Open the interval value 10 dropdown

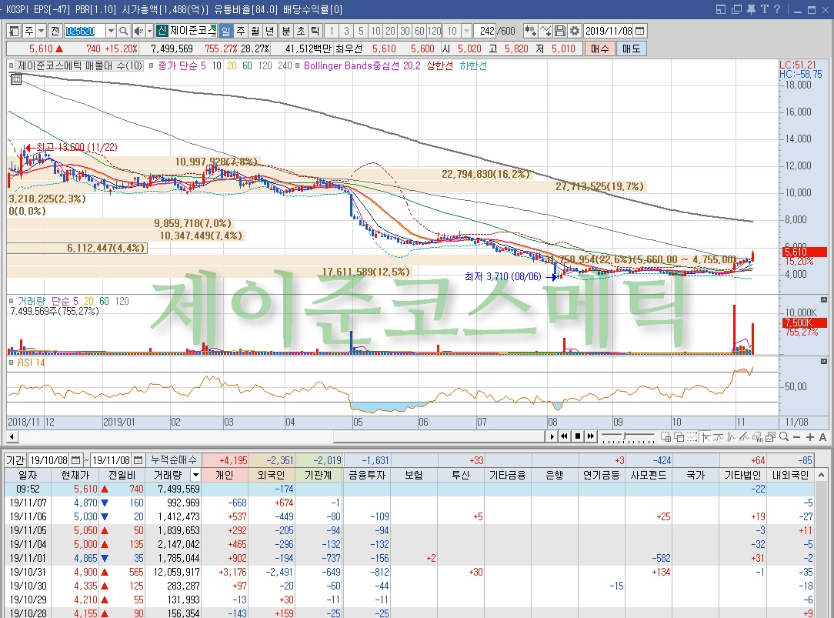[466, 31]
